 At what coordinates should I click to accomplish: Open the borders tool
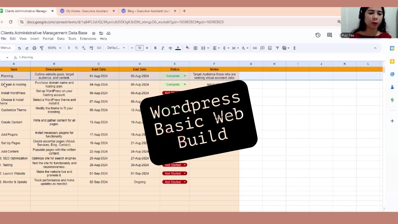tap(195, 48)
